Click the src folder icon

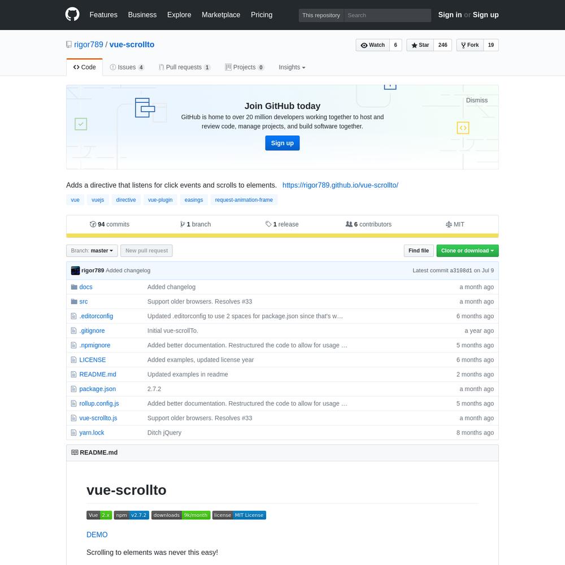pyautogui.click(x=74, y=302)
